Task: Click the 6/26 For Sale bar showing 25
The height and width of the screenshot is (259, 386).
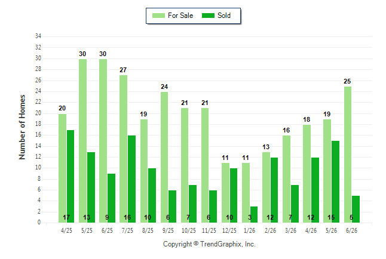Action: coord(348,155)
